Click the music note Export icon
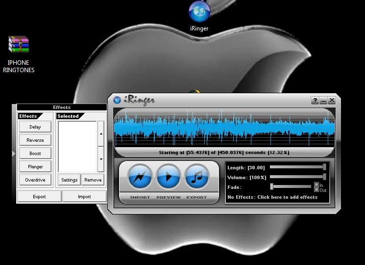The image size is (365, 265). pyautogui.click(x=197, y=177)
